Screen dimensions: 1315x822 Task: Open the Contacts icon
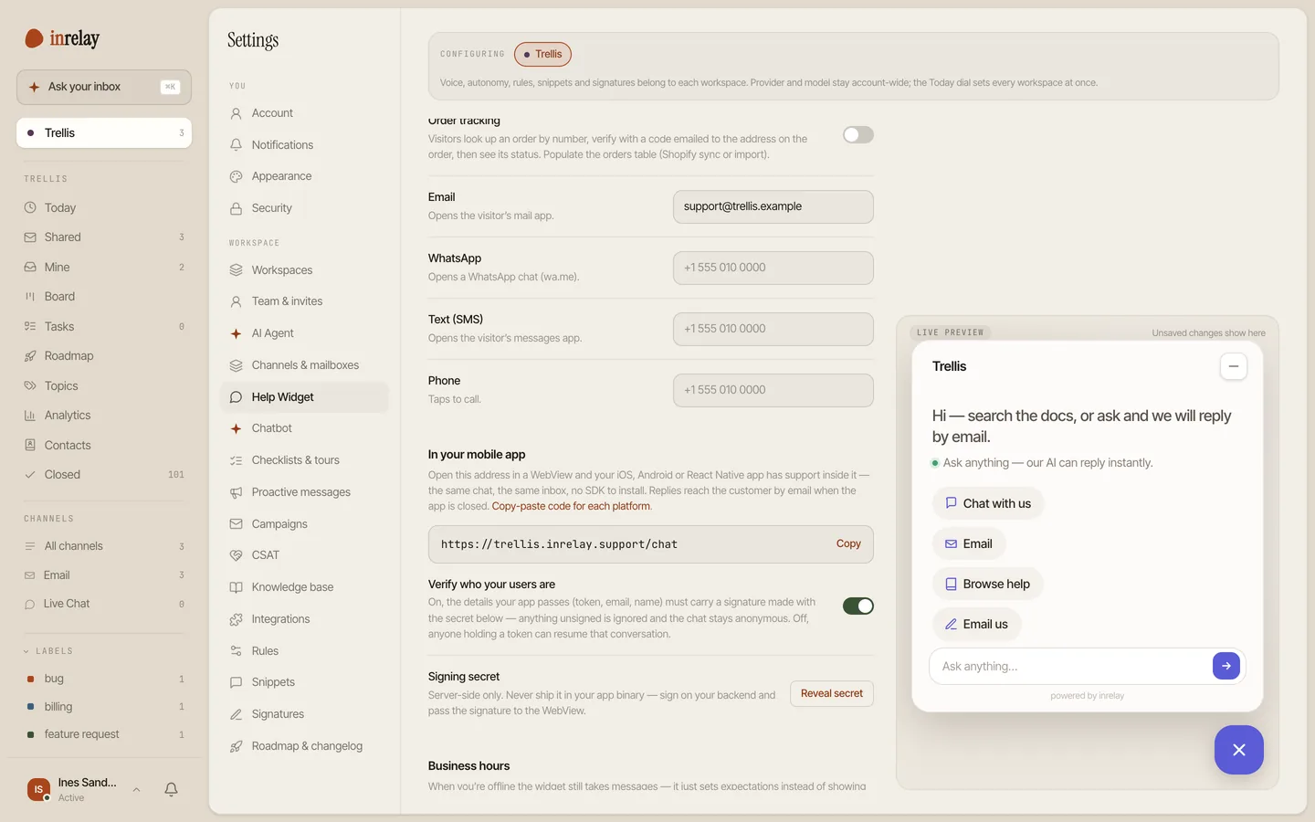tap(30, 445)
